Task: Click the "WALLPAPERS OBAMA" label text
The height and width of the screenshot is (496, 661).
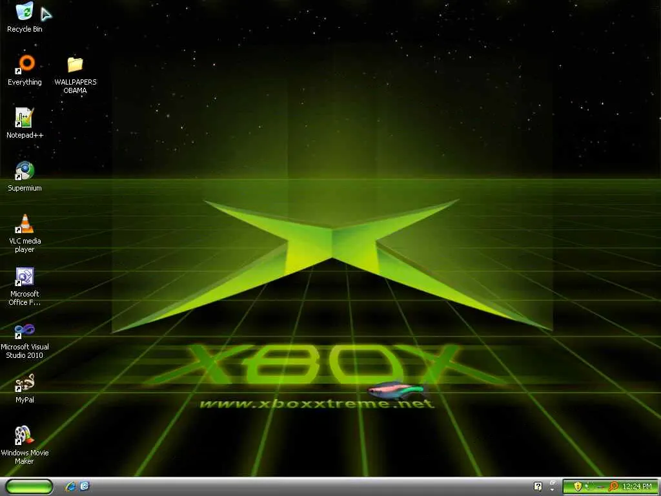Action: [x=76, y=86]
